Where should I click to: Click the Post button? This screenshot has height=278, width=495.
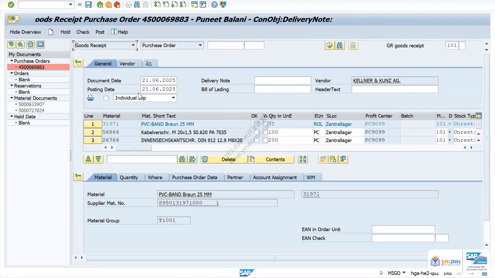(x=100, y=32)
